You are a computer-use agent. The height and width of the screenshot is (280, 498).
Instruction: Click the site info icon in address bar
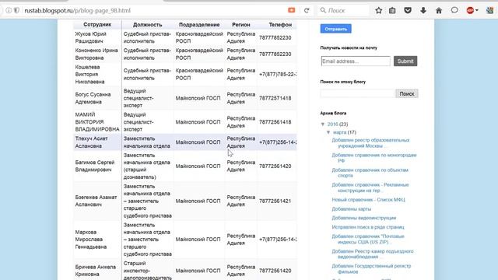[9, 10]
